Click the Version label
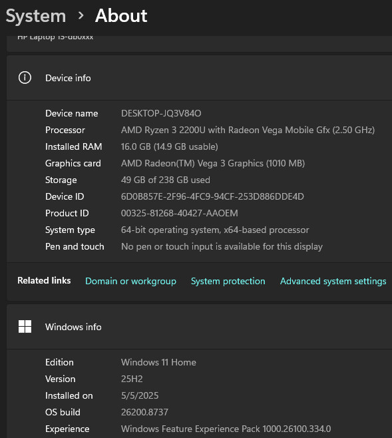The height and width of the screenshot is (438, 392). (x=61, y=379)
